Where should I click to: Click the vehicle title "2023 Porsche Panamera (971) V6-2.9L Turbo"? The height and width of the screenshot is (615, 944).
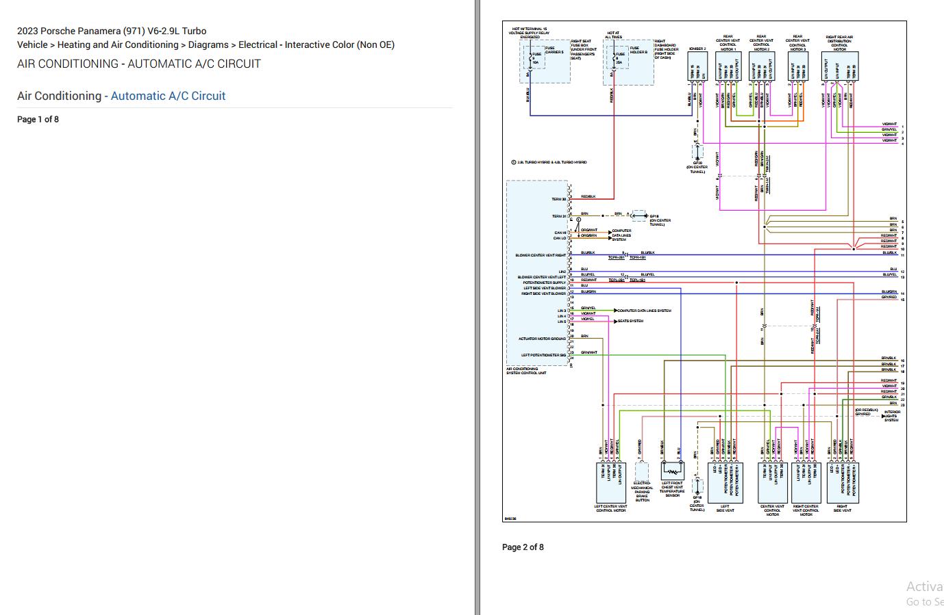[112, 31]
